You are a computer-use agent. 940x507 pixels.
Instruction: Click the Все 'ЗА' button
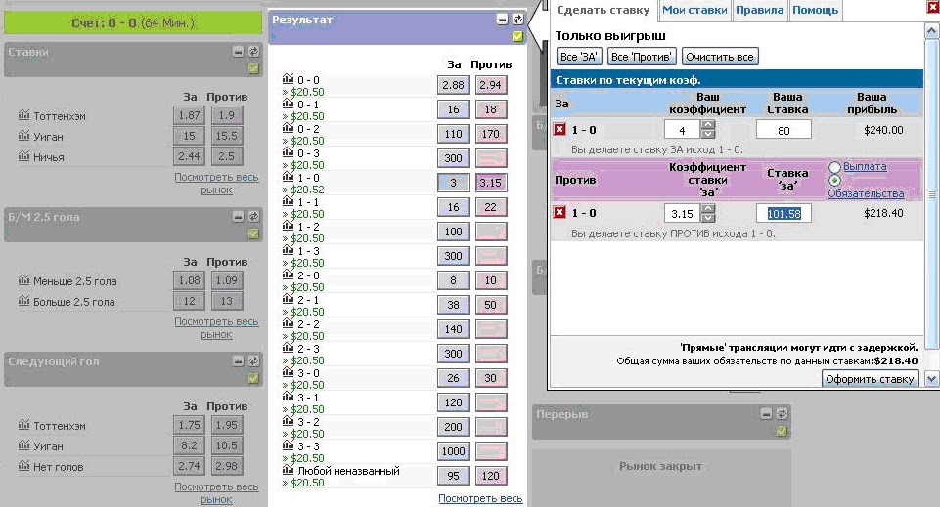pos(579,57)
